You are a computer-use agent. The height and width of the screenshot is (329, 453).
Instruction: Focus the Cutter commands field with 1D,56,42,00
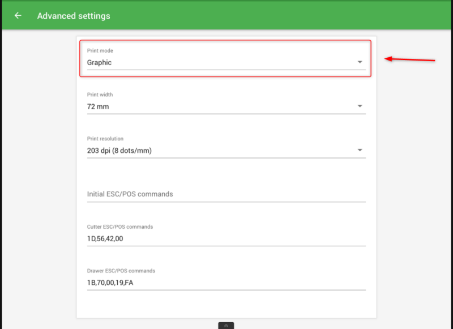coord(226,238)
